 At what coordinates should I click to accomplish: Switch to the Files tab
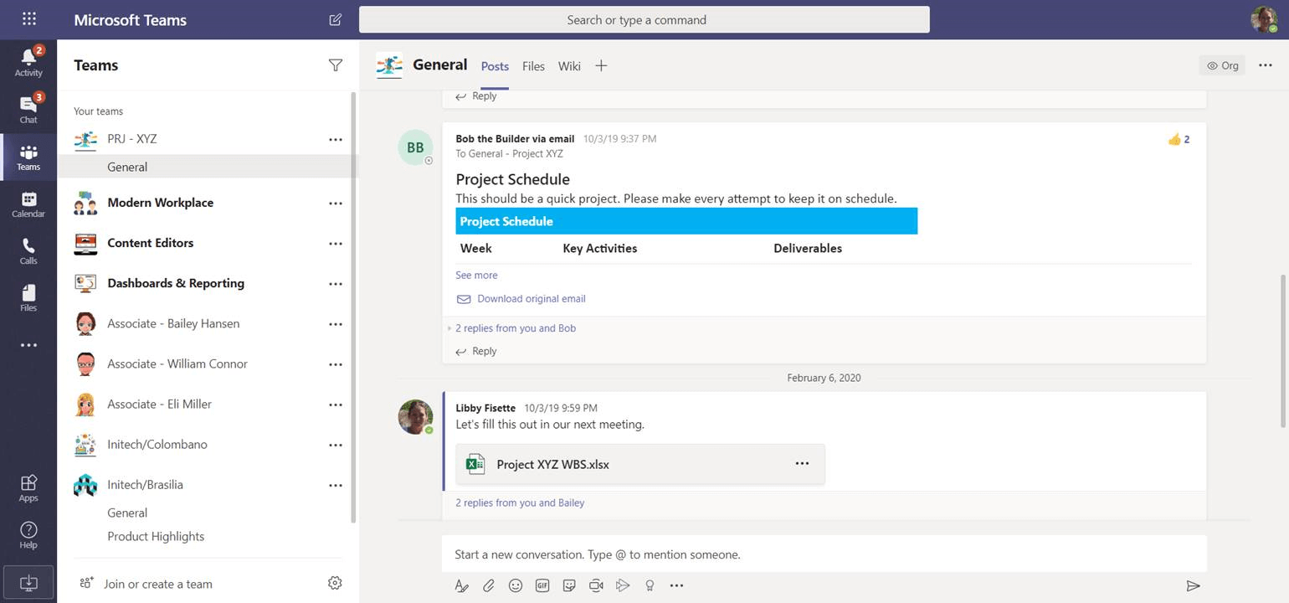pos(533,66)
